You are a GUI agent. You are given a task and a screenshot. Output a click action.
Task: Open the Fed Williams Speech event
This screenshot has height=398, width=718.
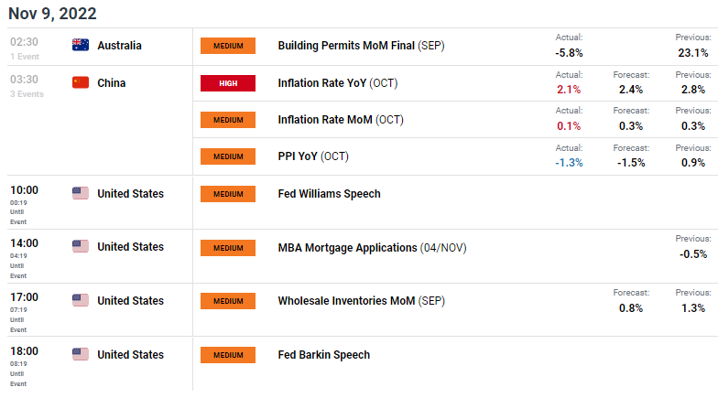pos(330,194)
